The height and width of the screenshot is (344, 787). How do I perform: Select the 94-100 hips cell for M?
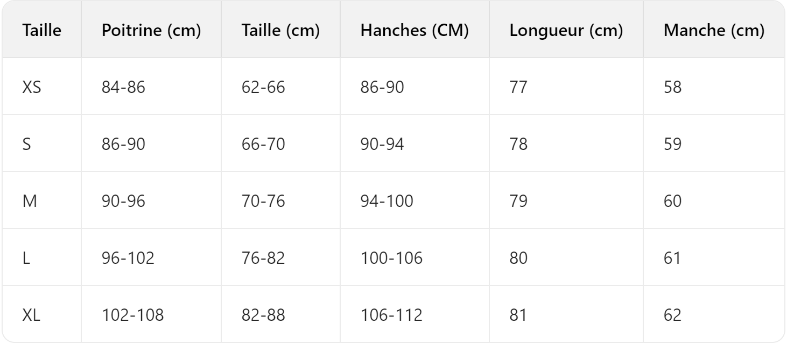click(387, 202)
